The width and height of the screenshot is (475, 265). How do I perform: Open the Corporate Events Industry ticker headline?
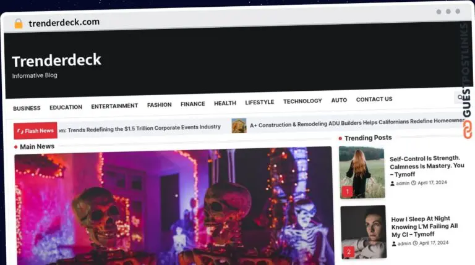point(140,128)
